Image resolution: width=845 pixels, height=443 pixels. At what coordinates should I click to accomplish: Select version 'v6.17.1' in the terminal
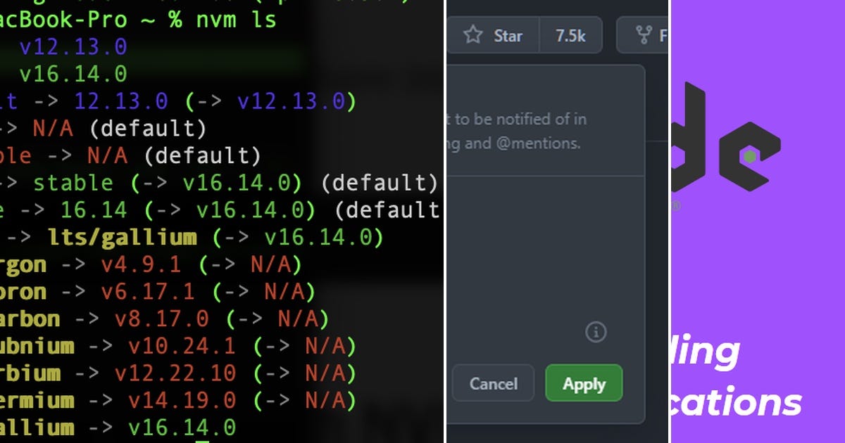148,292
